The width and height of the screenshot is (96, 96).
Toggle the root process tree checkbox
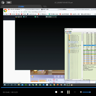point(67,33)
